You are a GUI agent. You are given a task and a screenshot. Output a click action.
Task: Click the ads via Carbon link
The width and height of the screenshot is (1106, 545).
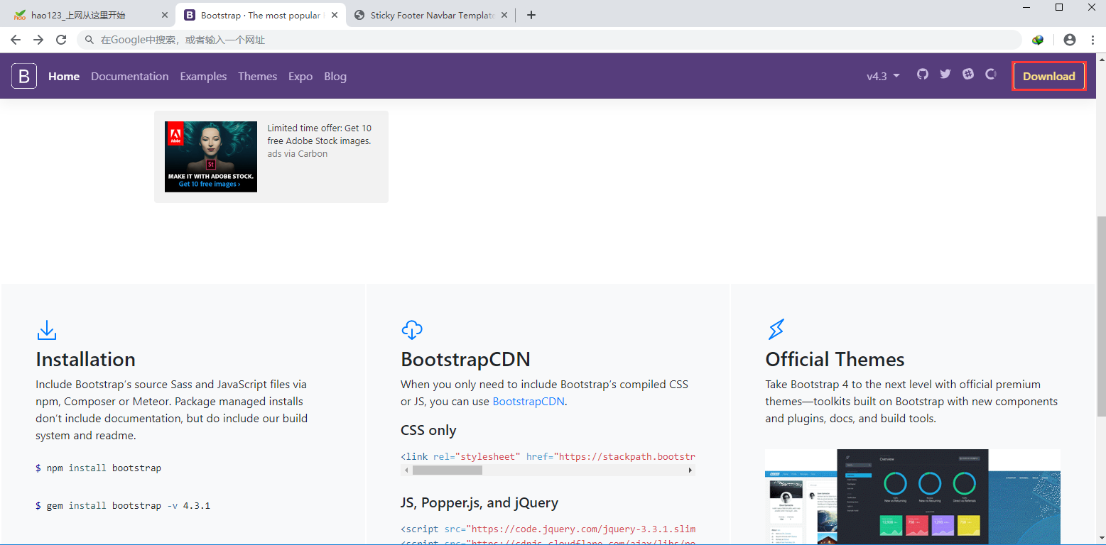click(x=298, y=153)
